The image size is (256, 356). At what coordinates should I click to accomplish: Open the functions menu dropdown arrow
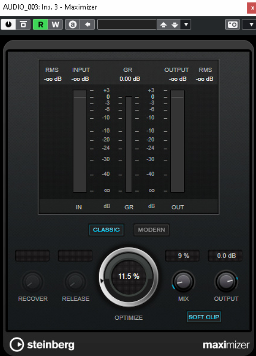point(250,24)
